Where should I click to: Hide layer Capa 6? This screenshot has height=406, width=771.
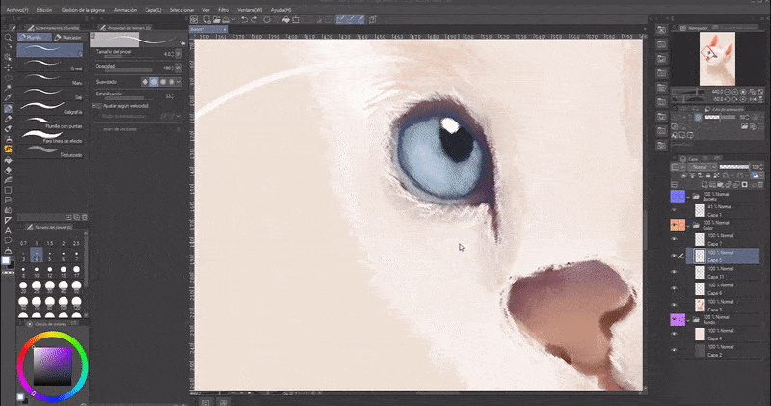674,288
